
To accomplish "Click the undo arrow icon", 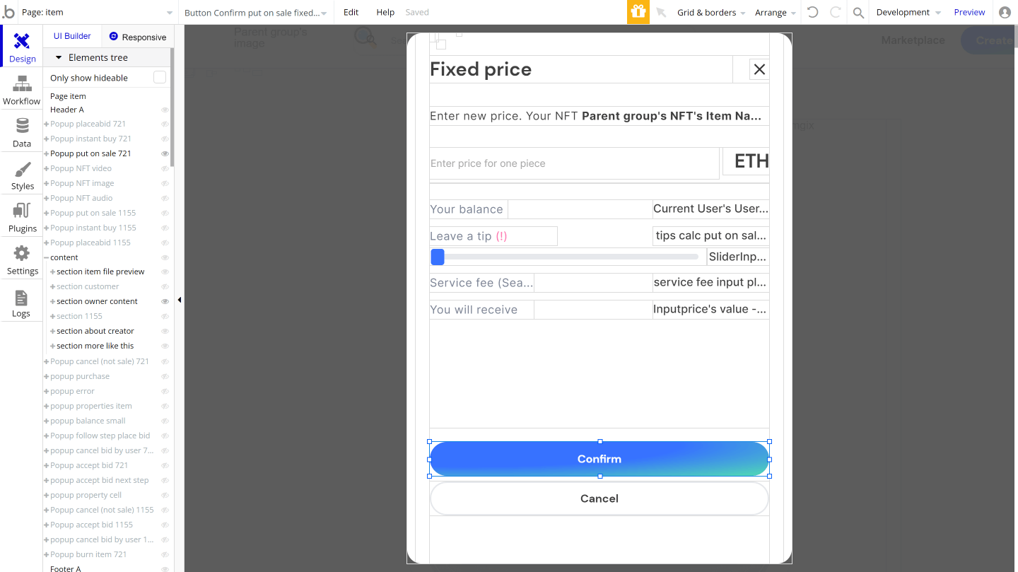I will tap(814, 12).
